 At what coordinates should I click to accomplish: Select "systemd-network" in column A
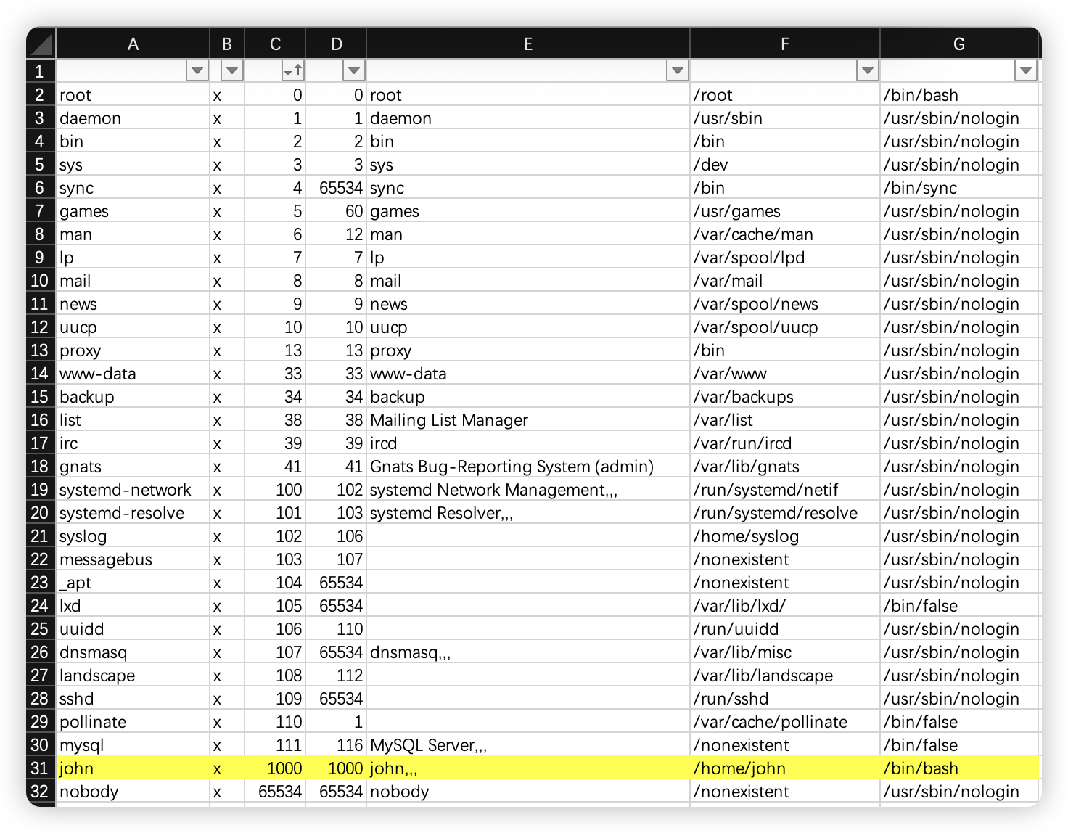133,490
